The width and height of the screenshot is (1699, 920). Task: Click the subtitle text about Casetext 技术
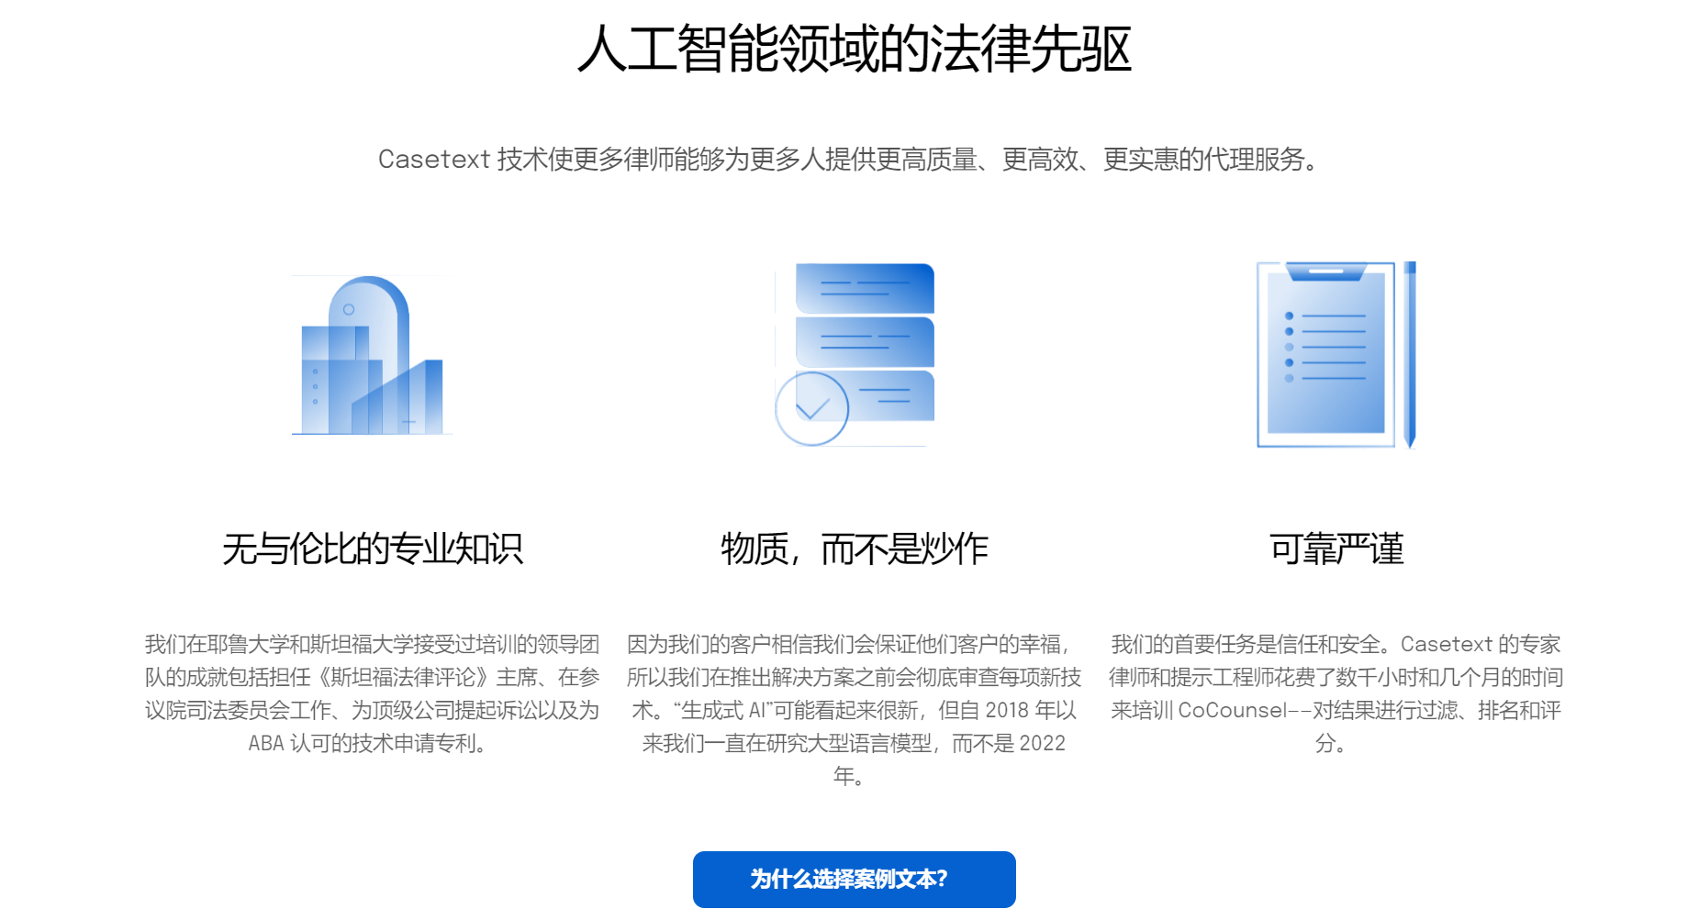[x=848, y=158]
